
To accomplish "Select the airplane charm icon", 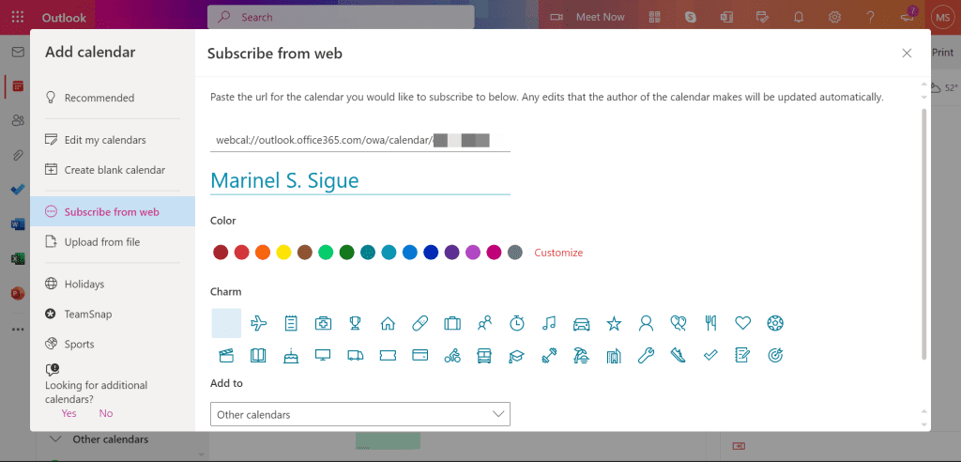I will tap(259, 323).
